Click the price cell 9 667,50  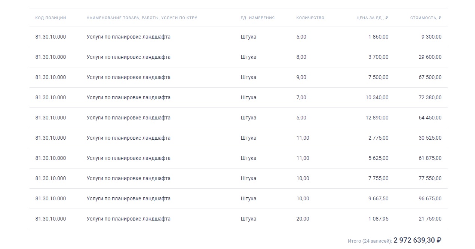pyautogui.click(x=378, y=199)
